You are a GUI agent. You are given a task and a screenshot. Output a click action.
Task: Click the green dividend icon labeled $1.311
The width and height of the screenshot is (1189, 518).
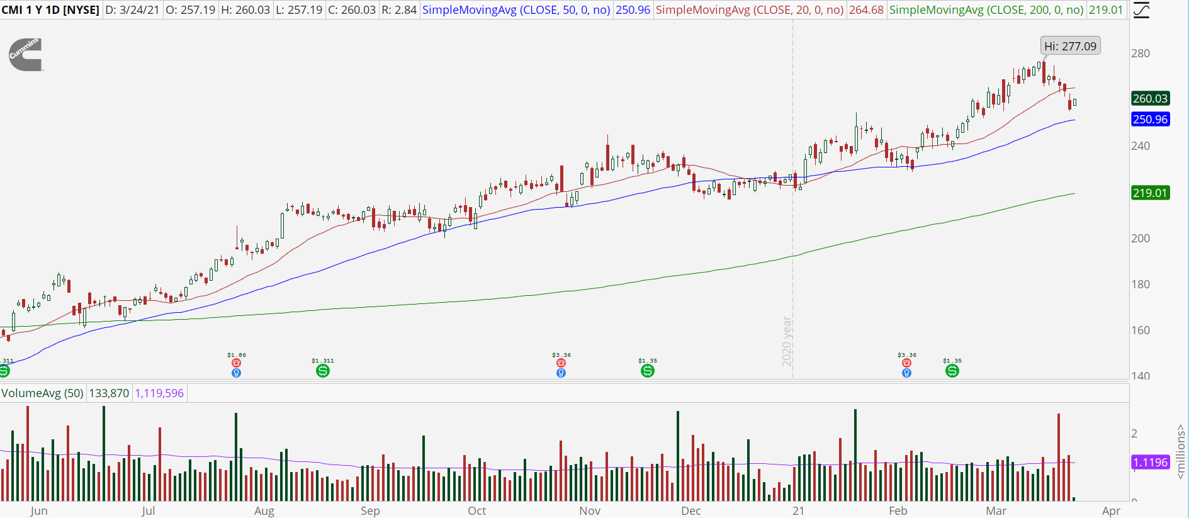(323, 371)
